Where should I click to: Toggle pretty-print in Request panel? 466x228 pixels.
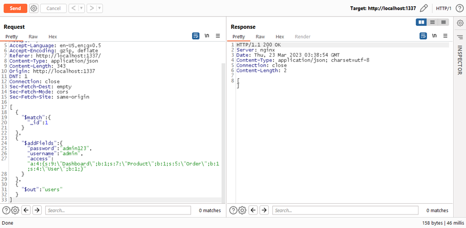[x=195, y=36]
